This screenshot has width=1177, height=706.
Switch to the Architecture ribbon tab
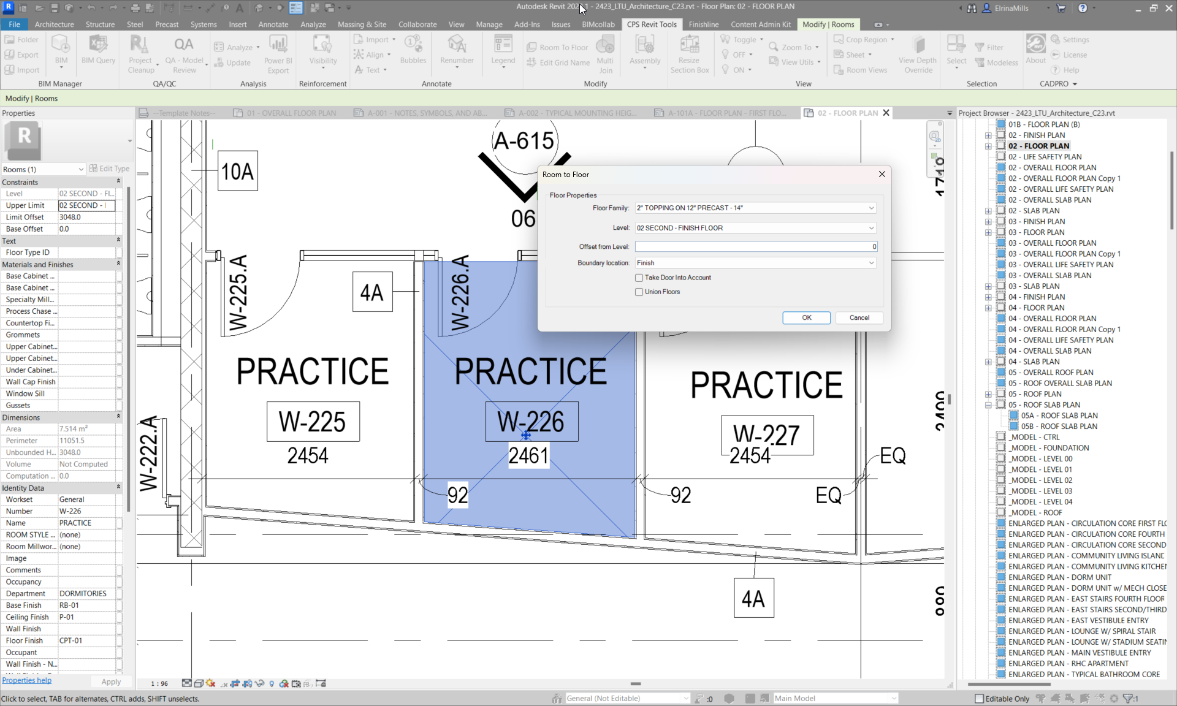(54, 25)
